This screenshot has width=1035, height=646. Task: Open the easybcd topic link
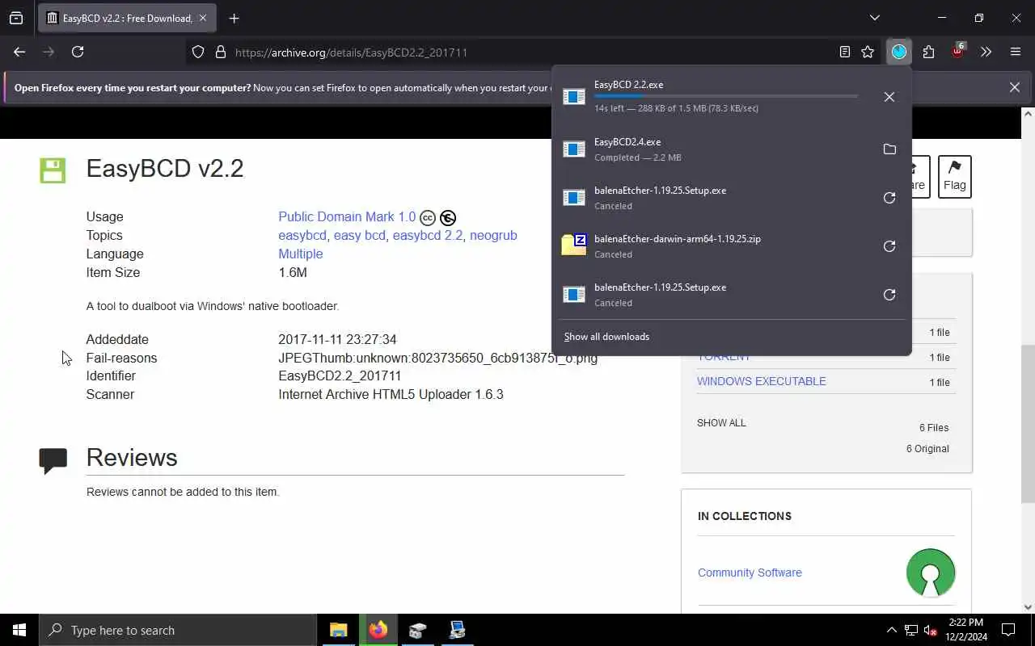[302, 235]
